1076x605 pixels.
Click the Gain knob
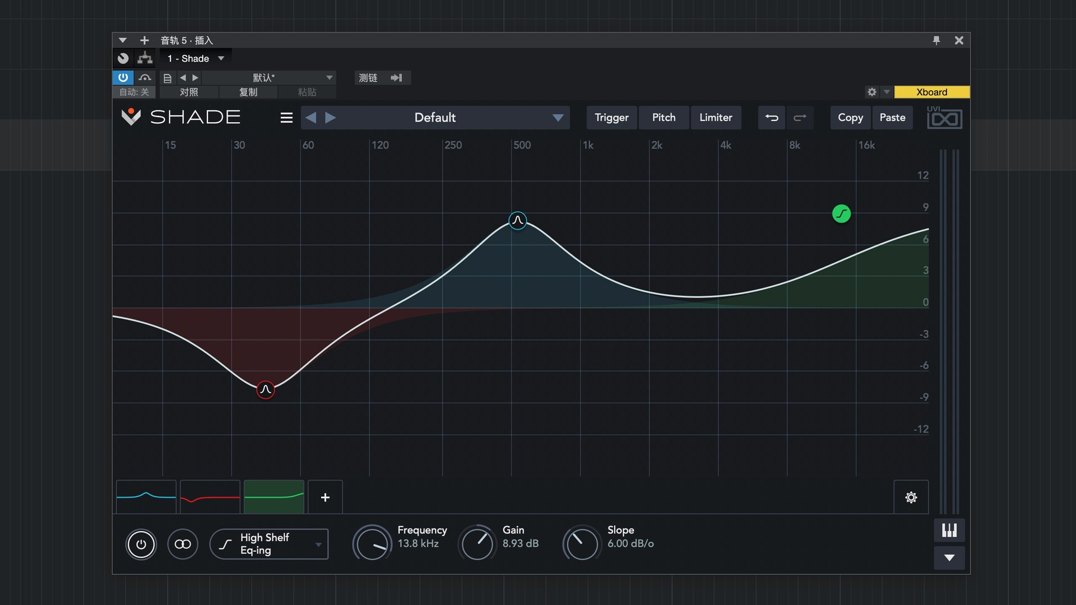477,543
